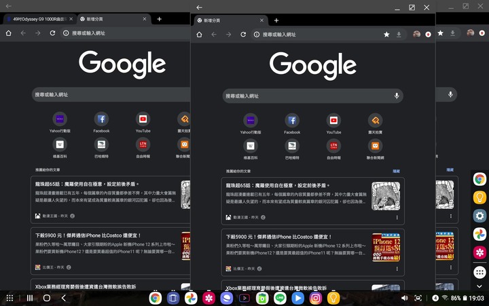Collapse right side app panel with chevron

point(479,286)
